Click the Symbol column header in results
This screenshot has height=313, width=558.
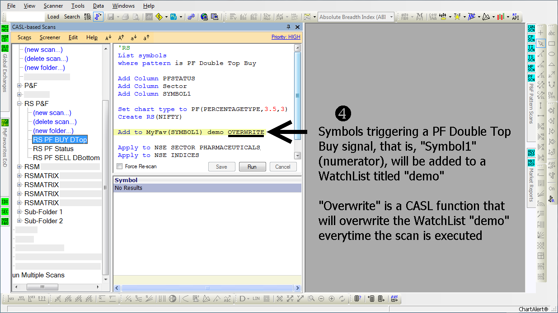tap(207, 180)
